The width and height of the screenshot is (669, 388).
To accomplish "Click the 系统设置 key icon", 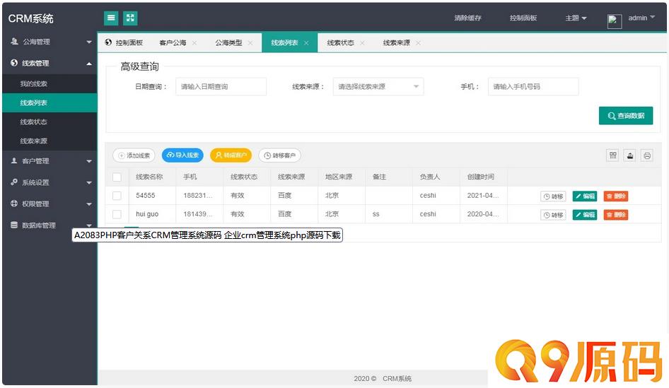I will (14, 182).
